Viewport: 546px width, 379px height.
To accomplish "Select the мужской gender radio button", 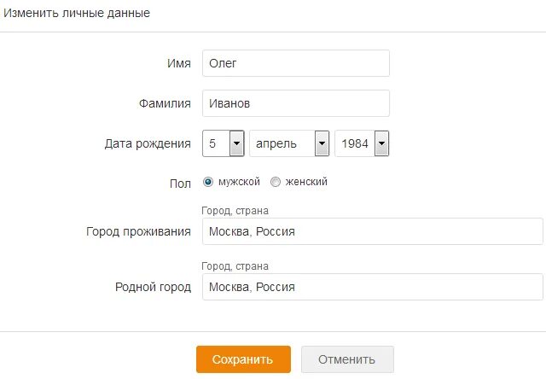I will [x=208, y=182].
